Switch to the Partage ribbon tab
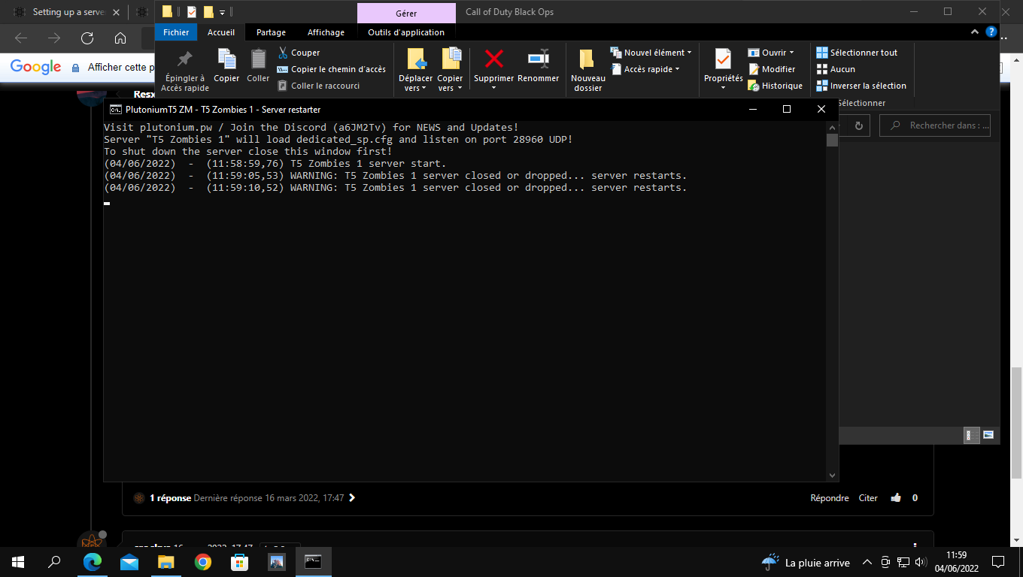This screenshot has height=577, width=1023. click(271, 32)
